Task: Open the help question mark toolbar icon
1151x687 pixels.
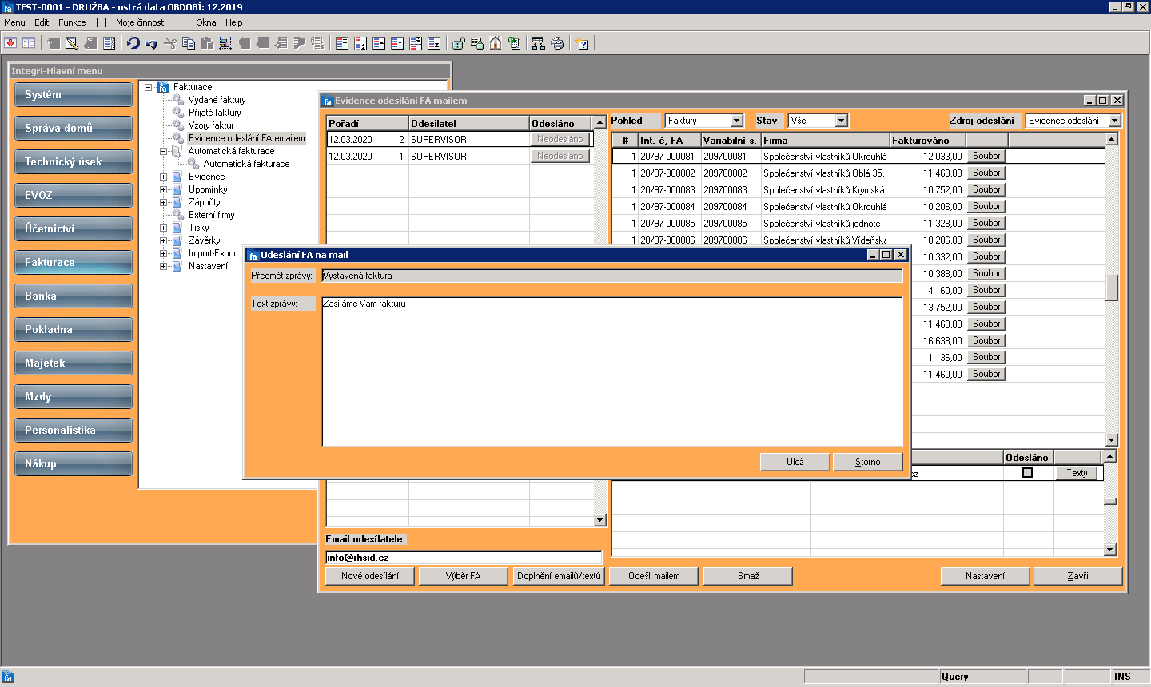Action: tap(583, 43)
